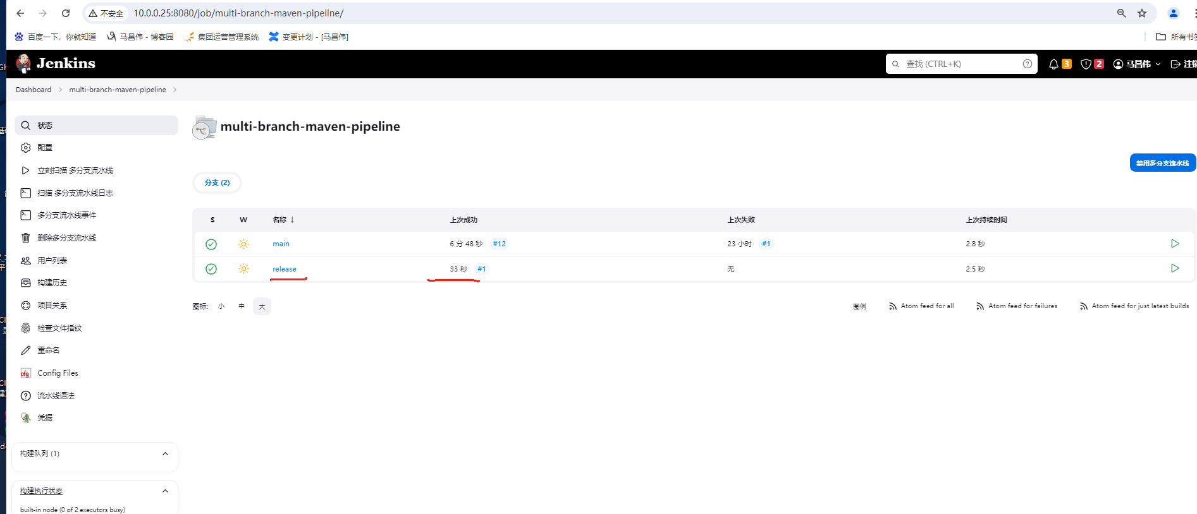Image resolution: width=1197 pixels, height=514 pixels.
Task: Open release build #1 success link
Action: tap(482, 269)
